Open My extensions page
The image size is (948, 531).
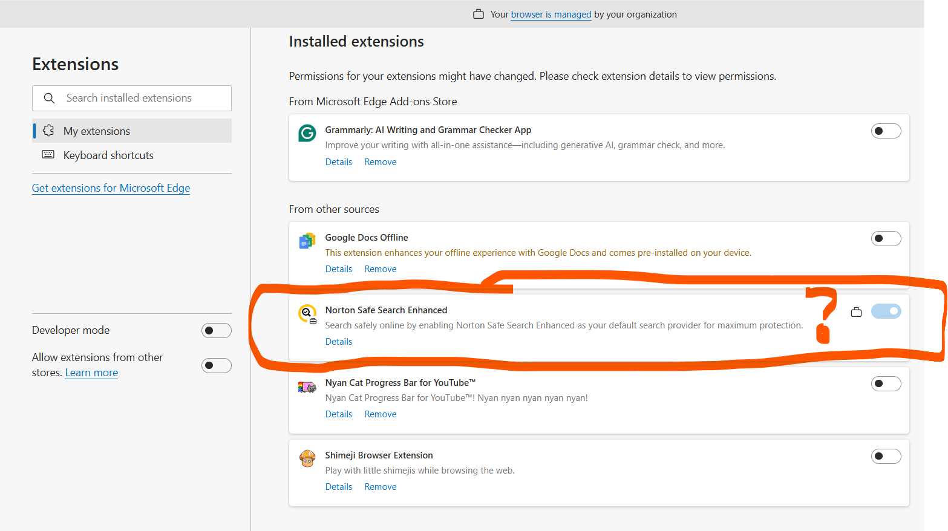coord(132,131)
